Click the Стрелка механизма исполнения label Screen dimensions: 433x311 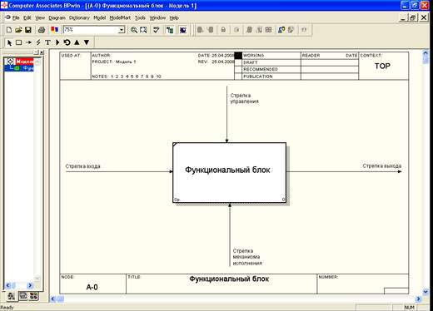247,257
